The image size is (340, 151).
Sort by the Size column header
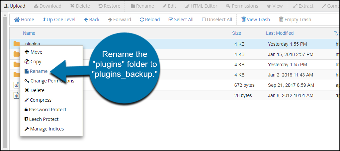[236, 33]
